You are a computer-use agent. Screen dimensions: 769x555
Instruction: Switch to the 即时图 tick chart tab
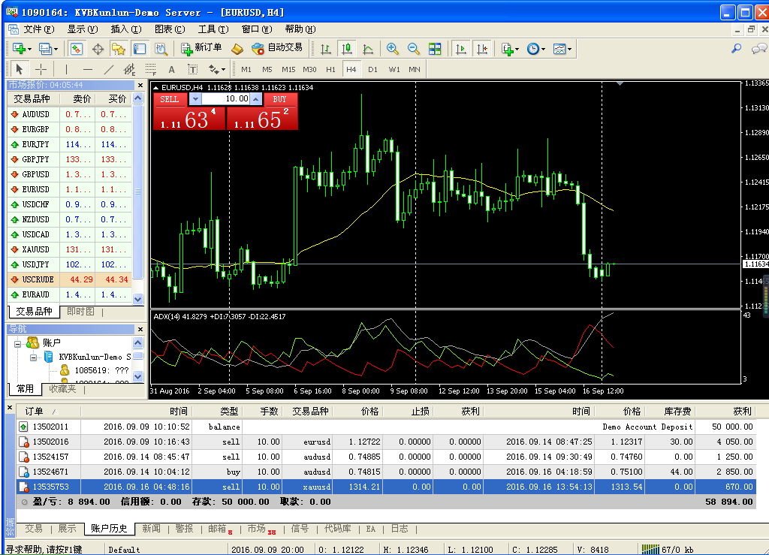(x=80, y=312)
